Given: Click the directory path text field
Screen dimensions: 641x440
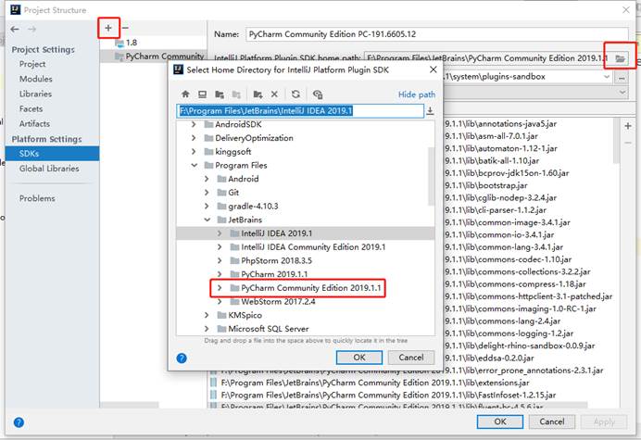Looking at the screenshot, I should pyautogui.click(x=300, y=111).
